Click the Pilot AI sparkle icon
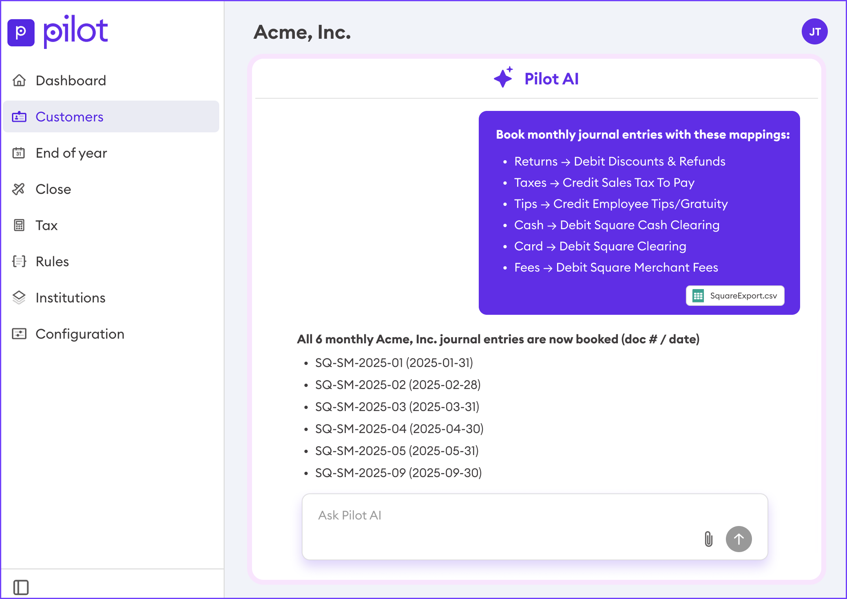847x599 pixels. click(x=503, y=77)
